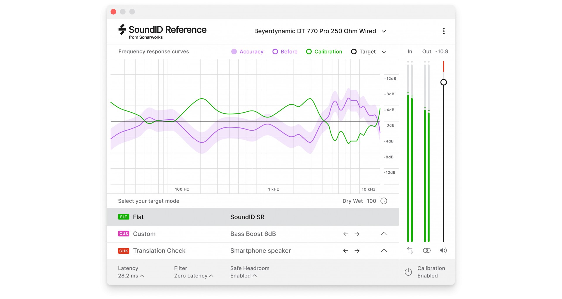Click the Out meter label
The width and height of the screenshot is (562, 299).
coord(427,52)
